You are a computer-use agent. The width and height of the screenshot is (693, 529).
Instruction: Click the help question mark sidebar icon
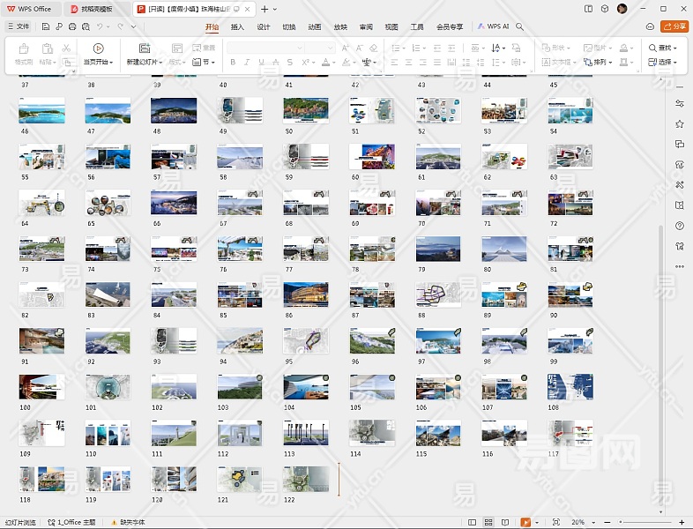tap(680, 226)
